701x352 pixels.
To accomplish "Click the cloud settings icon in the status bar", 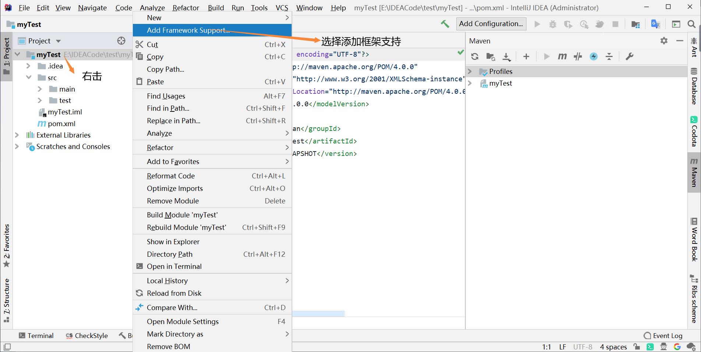I will 691,346.
